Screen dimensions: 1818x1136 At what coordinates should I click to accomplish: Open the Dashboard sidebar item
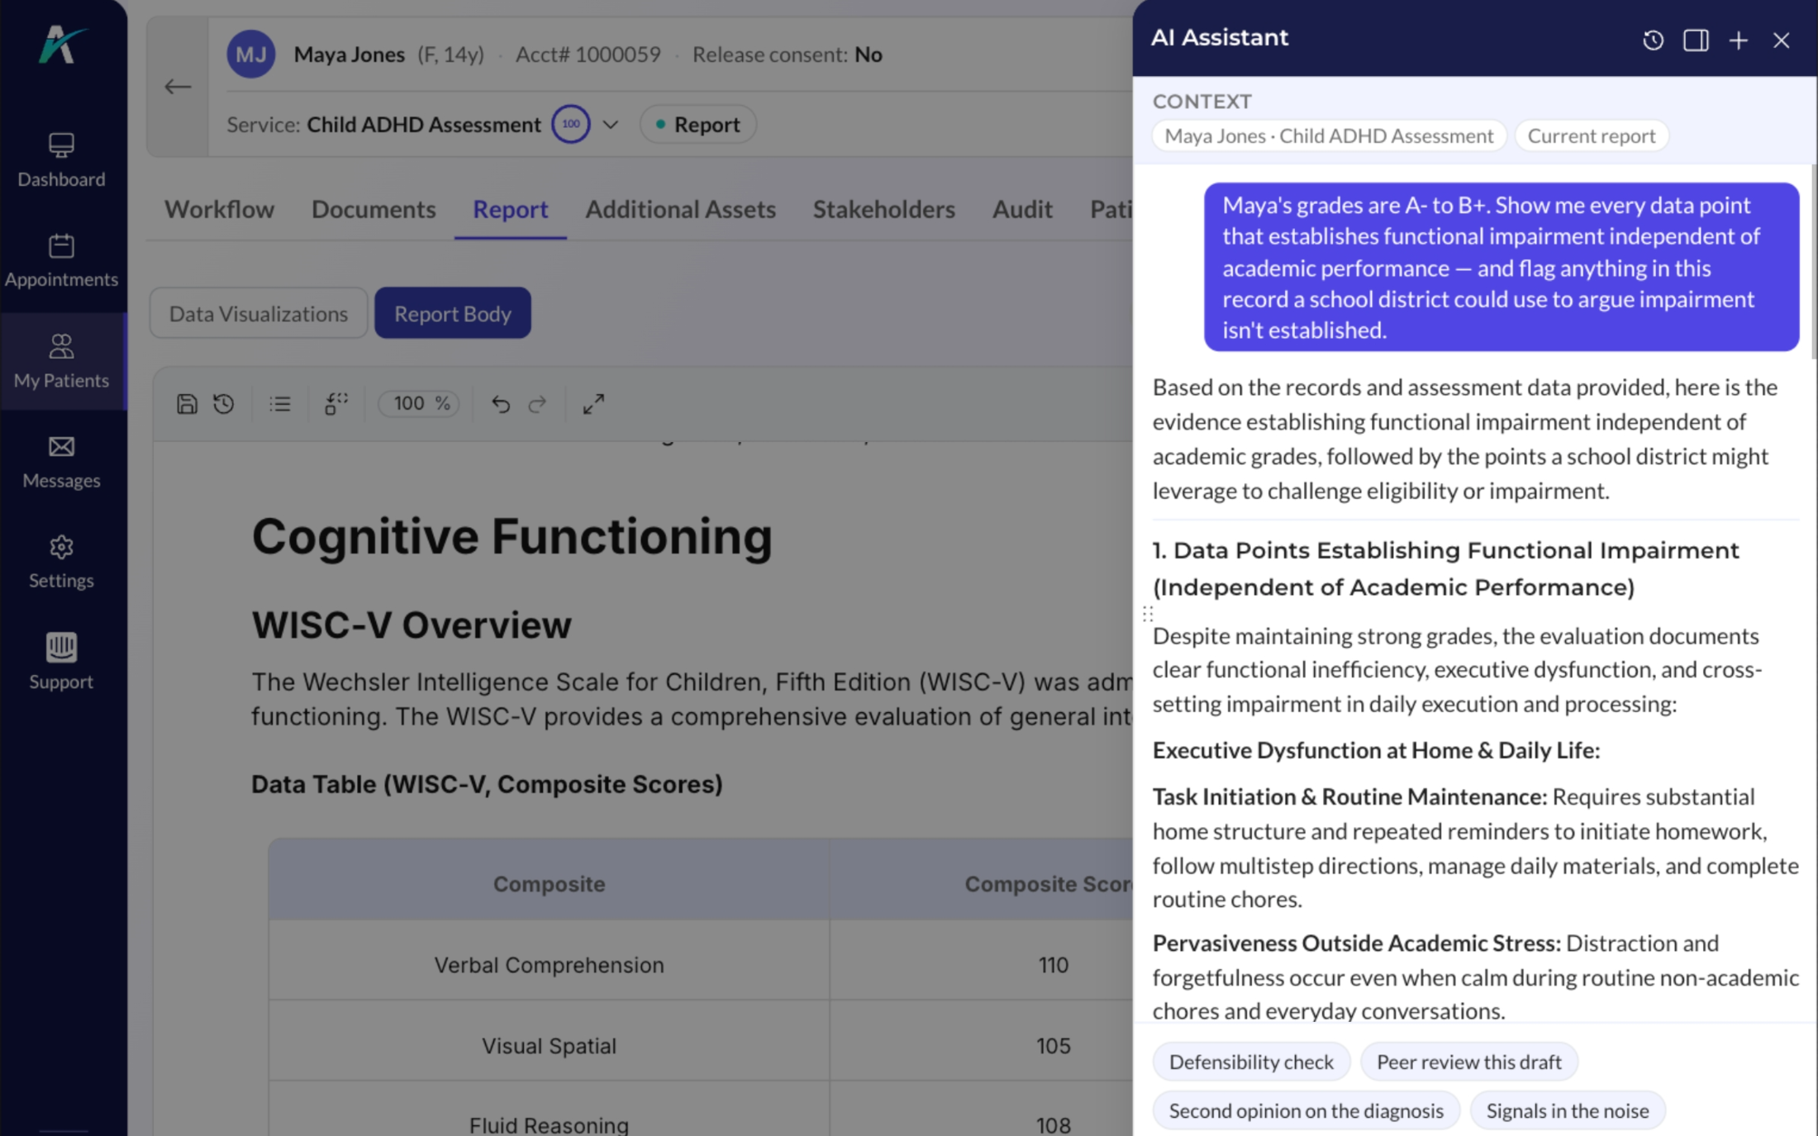(61, 160)
